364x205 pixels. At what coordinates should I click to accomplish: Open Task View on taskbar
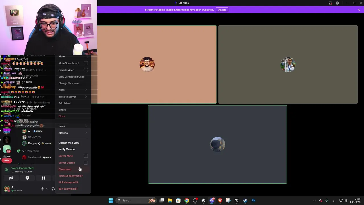(162, 200)
